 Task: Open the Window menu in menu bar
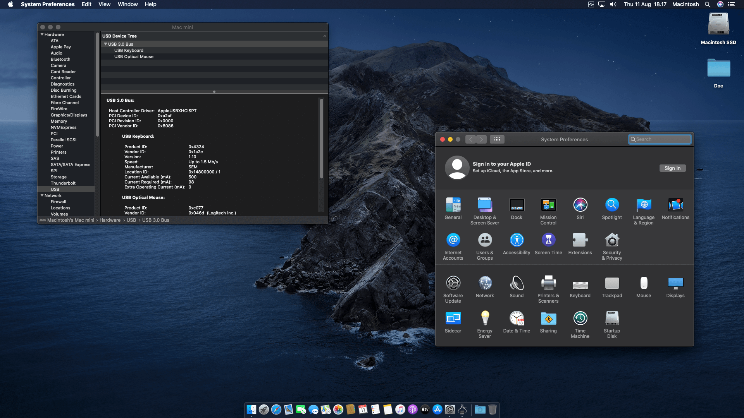[127, 4]
